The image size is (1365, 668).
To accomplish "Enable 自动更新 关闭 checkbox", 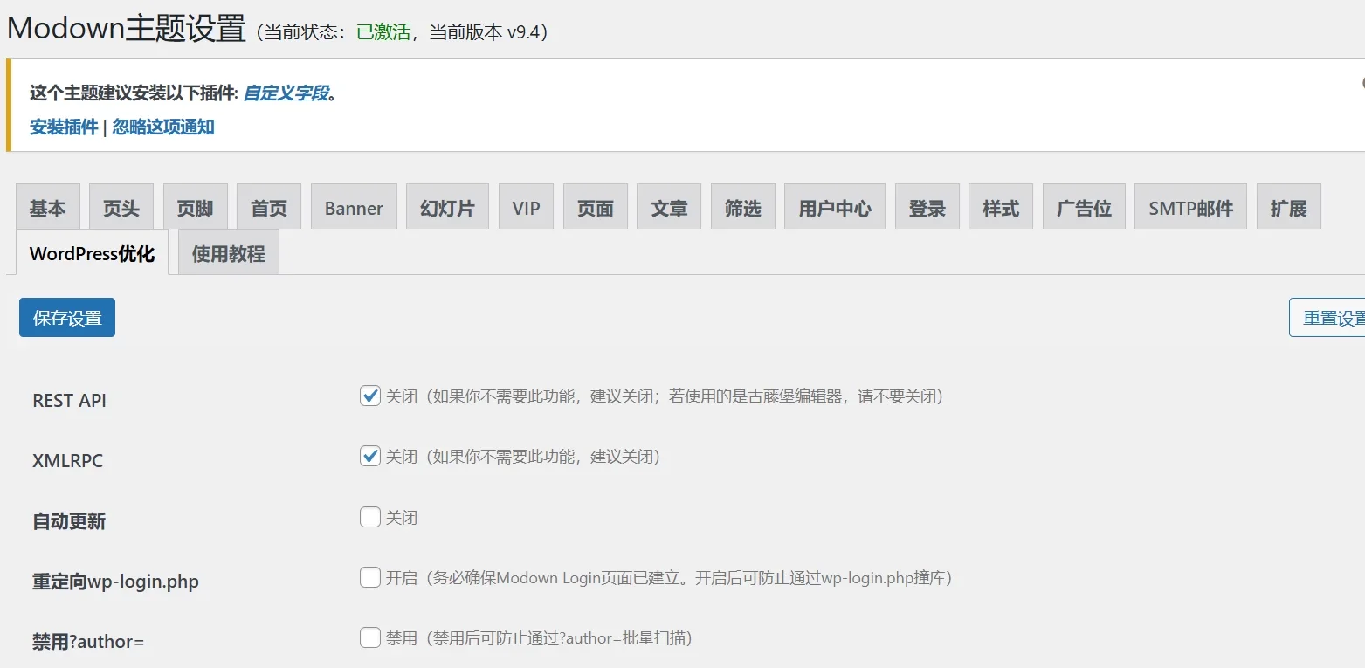I will (369, 516).
